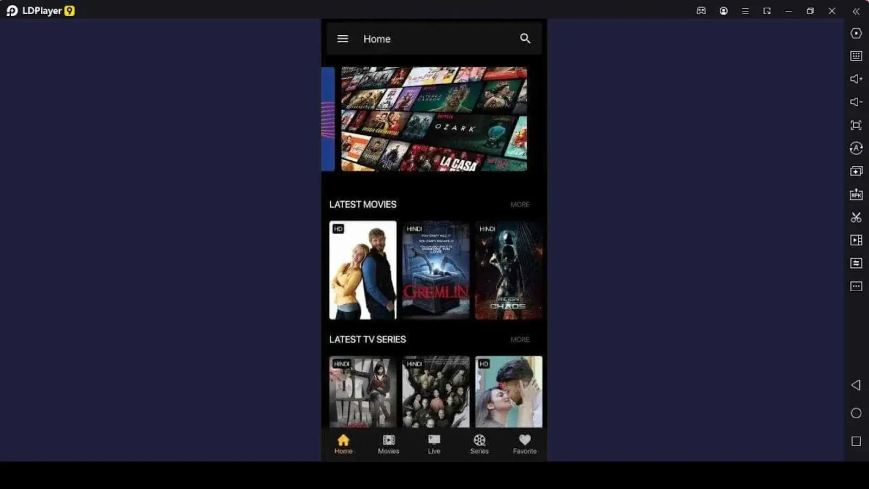869x489 pixels.
Task: Switch to the Series tab
Action: (479, 444)
